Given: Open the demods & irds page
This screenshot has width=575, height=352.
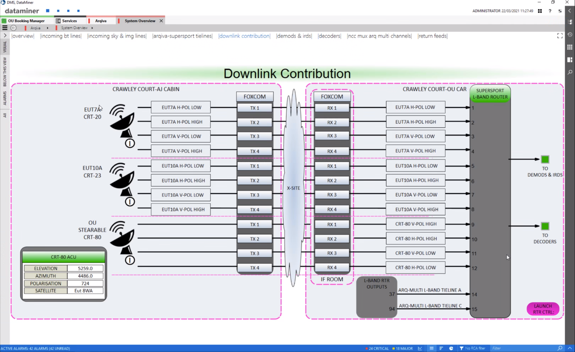Looking at the screenshot, I should click(294, 36).
